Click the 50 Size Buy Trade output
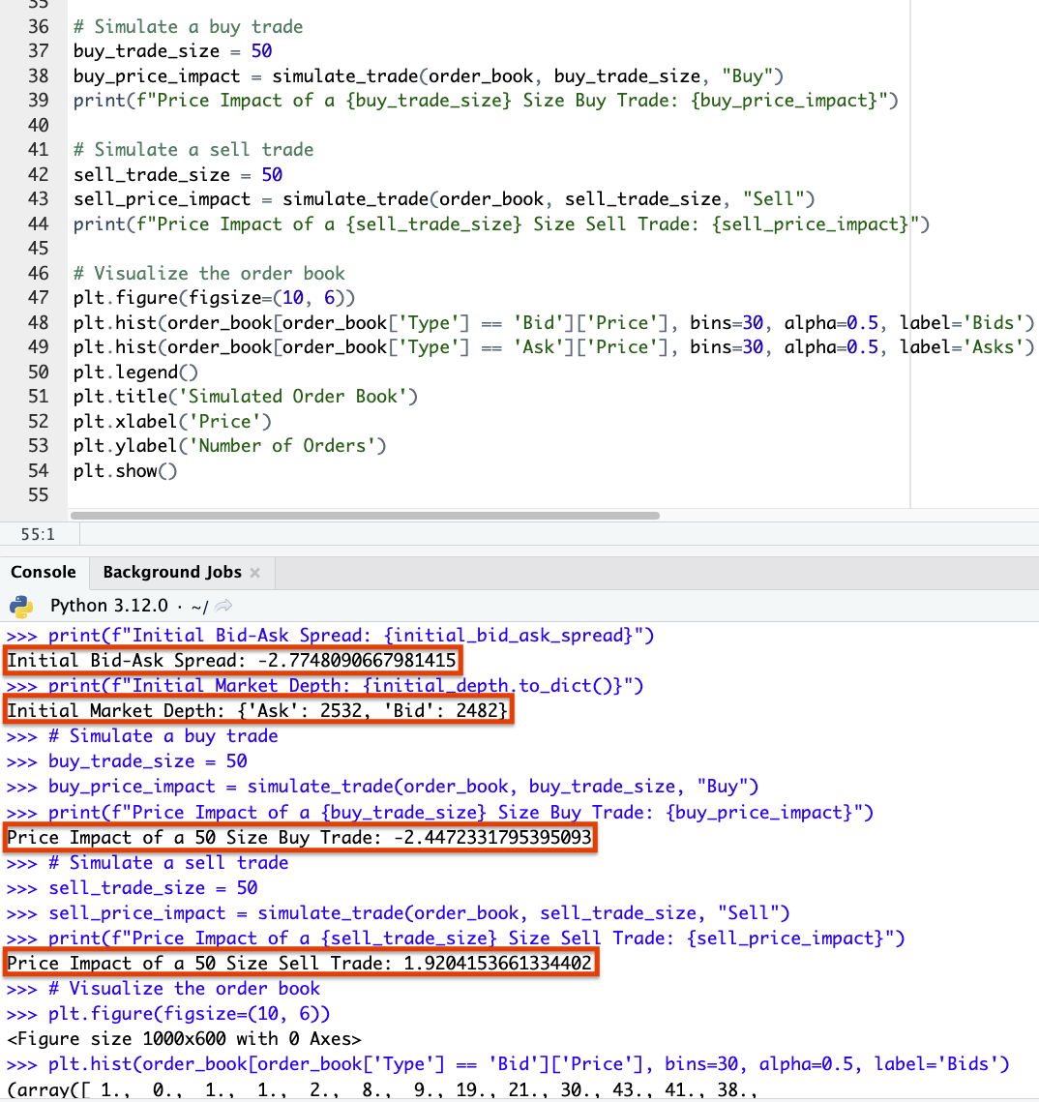This screenshot has width=1039, height=1102. point(300,838)
